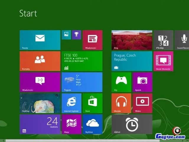Open the calendar tile showing 24 niedziela
The width and height of the screenshot is (189, 142).
pos(40,124)
